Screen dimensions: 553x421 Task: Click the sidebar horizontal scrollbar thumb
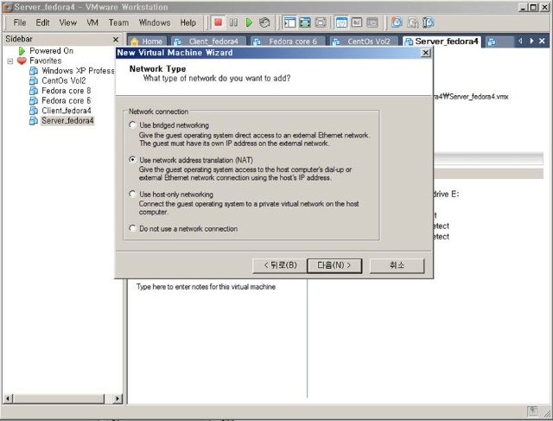click(59, 399)
